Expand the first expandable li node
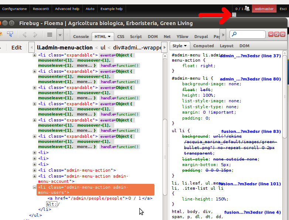The image size is (289, 220). (34, 55)
